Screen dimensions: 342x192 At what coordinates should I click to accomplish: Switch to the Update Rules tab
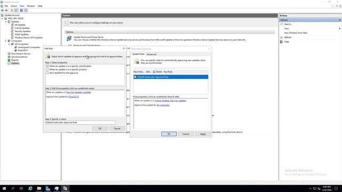pos(138,54)
